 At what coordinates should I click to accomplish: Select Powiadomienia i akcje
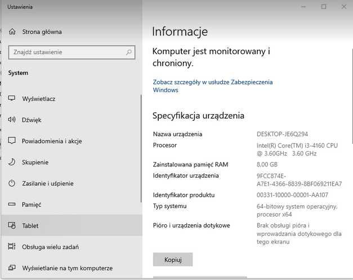point(71,141)
